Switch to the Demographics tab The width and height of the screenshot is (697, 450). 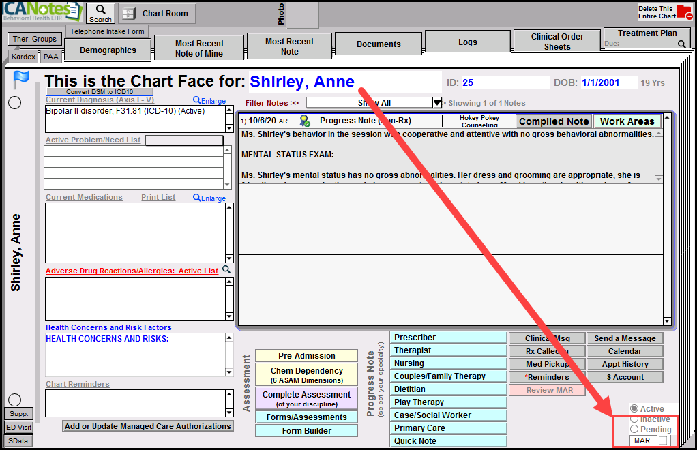(x=108, y=50)
